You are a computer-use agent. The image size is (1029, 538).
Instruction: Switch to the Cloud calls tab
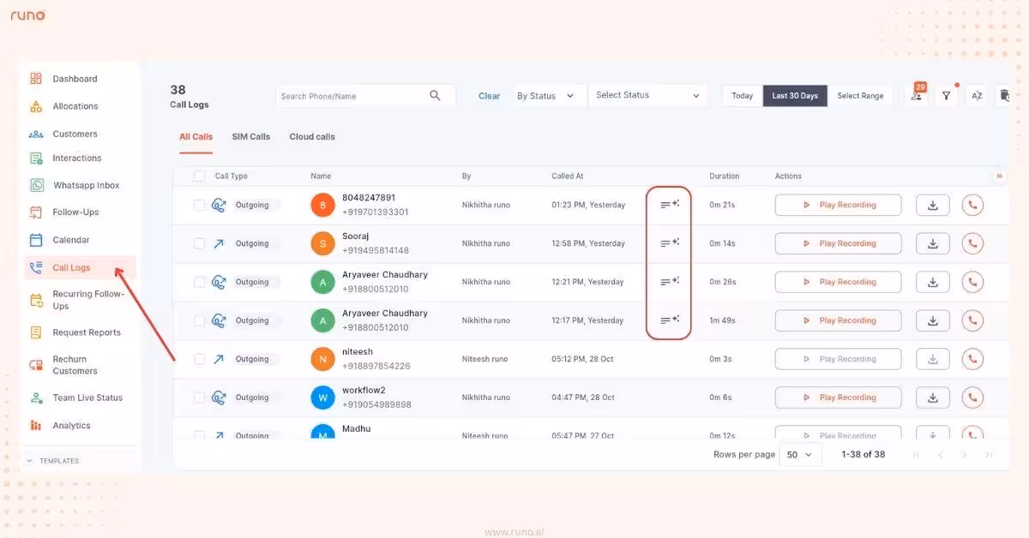click(311, 136)
